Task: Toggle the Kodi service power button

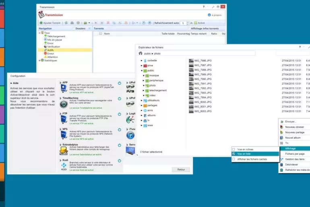Action: [120, 161]
